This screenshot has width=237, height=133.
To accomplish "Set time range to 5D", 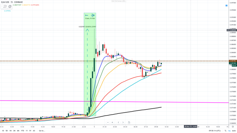I will (x=7, y=131).
